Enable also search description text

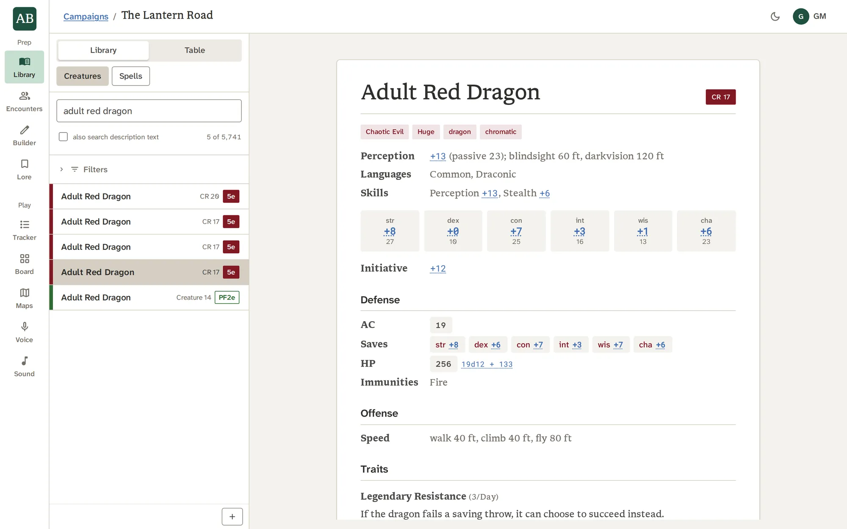point(63,137)
